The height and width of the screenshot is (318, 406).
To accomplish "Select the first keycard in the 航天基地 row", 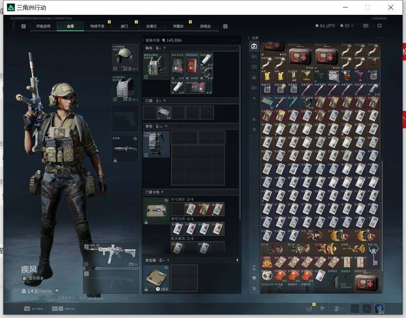I will (x=177, y=248).
